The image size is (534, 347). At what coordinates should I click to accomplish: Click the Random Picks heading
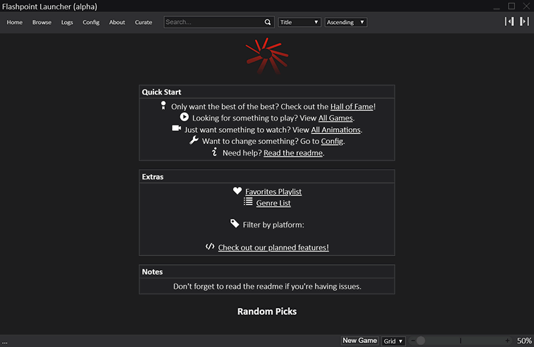(x=267, y=312)
